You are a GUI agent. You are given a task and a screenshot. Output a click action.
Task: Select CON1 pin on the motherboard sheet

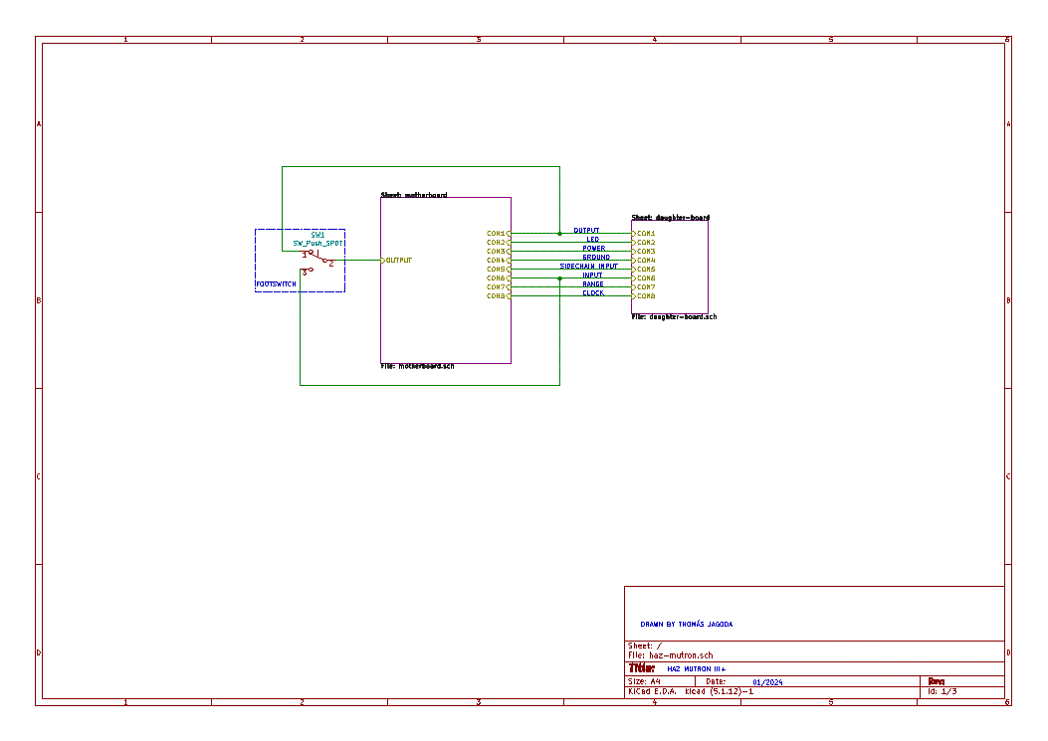[x=499, y=233]
